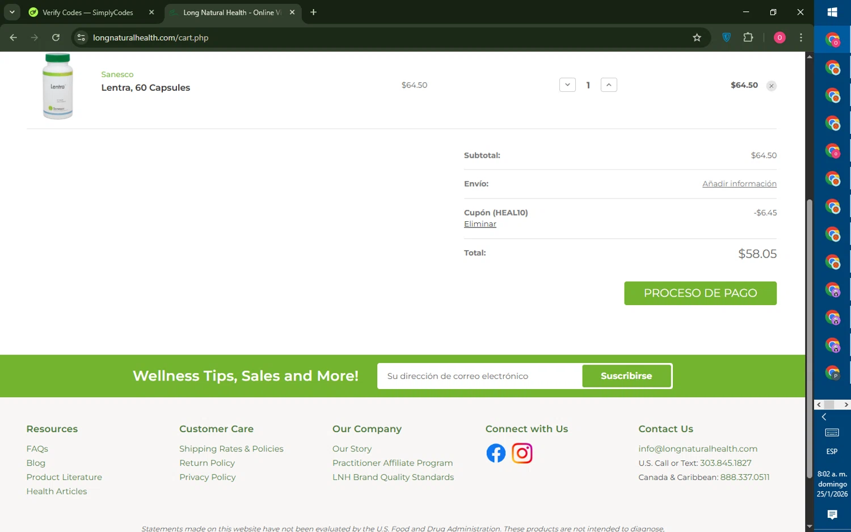
Task: Open the Facebook social icon
Action: tap(496, 453)
